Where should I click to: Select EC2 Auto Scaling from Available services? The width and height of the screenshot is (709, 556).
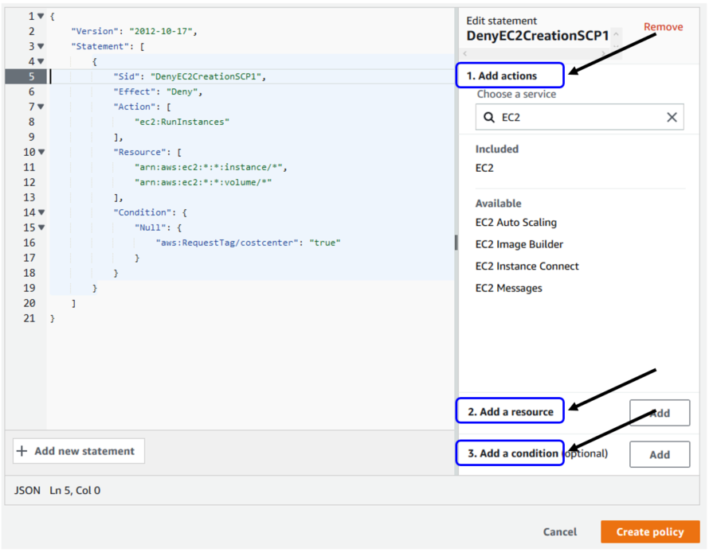pos(508,222)
